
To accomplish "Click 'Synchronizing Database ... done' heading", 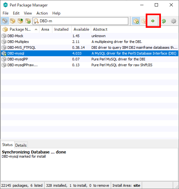I will (x=34, y=152).
